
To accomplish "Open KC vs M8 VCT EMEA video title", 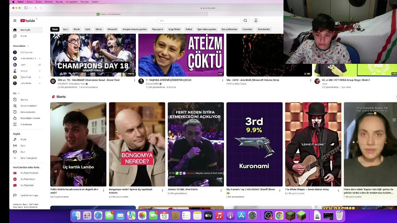I will point(346,80).
